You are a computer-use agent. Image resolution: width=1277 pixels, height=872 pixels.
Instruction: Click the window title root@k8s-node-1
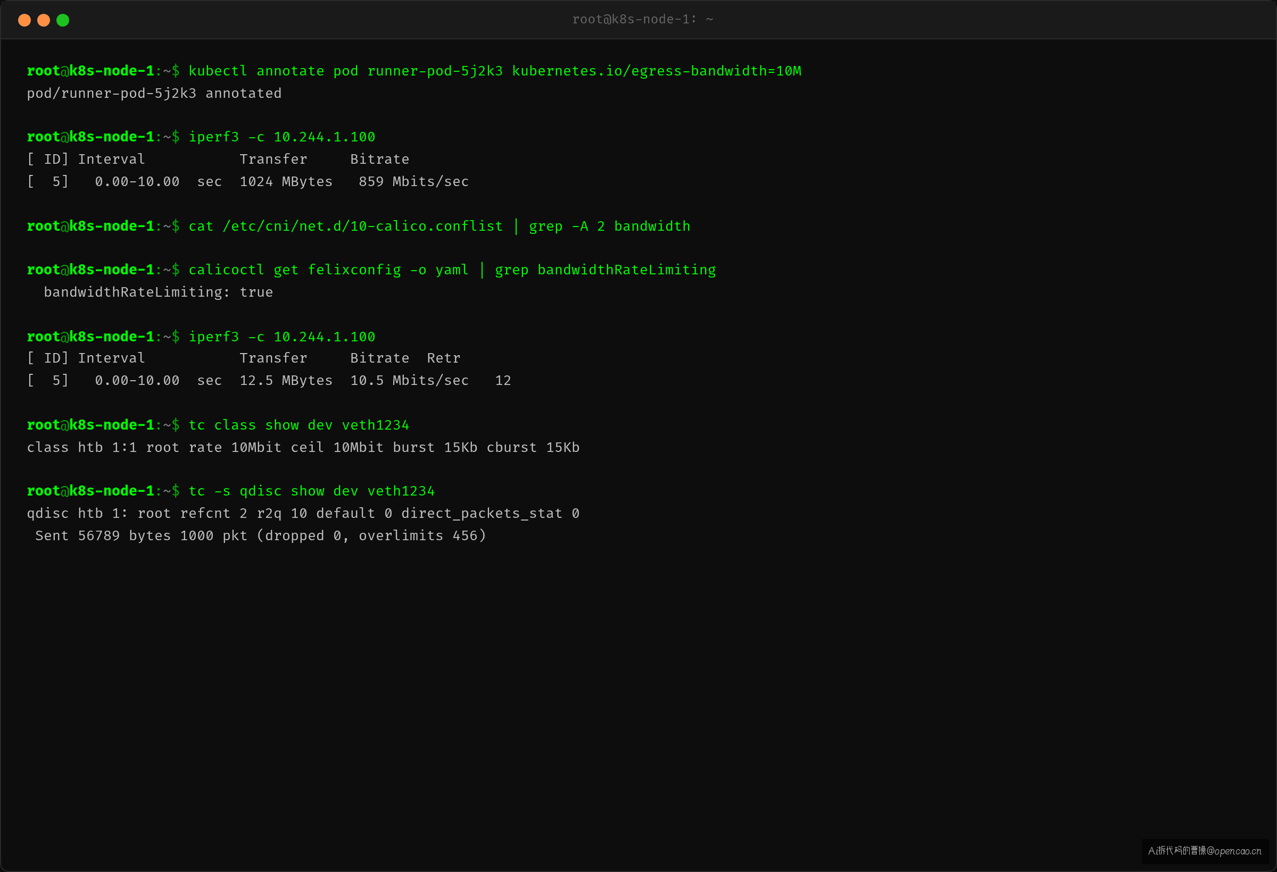pyautogui.click(x=642, y=19)
